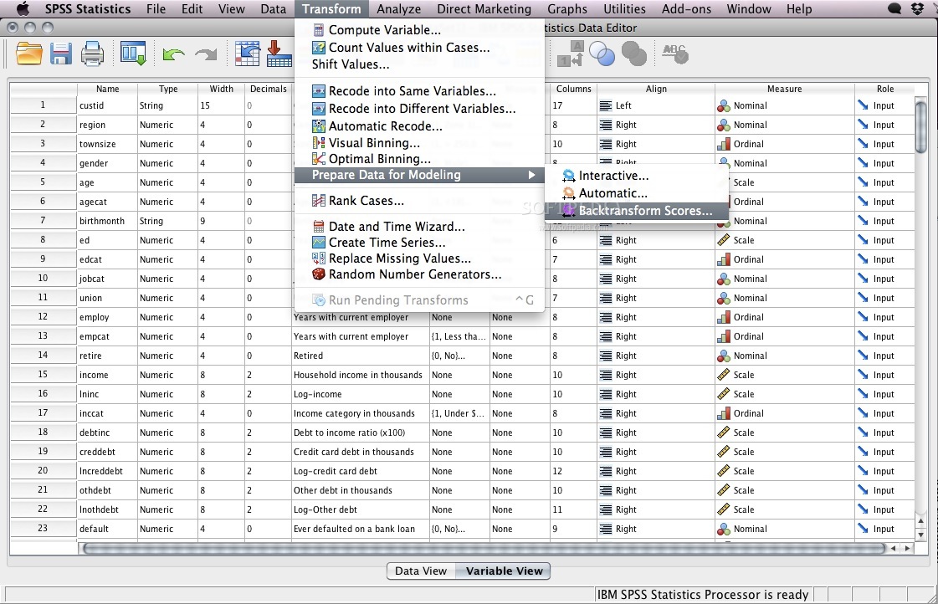Switch to the Data View tab
The image size is (938, 604).
coord(421,571)
